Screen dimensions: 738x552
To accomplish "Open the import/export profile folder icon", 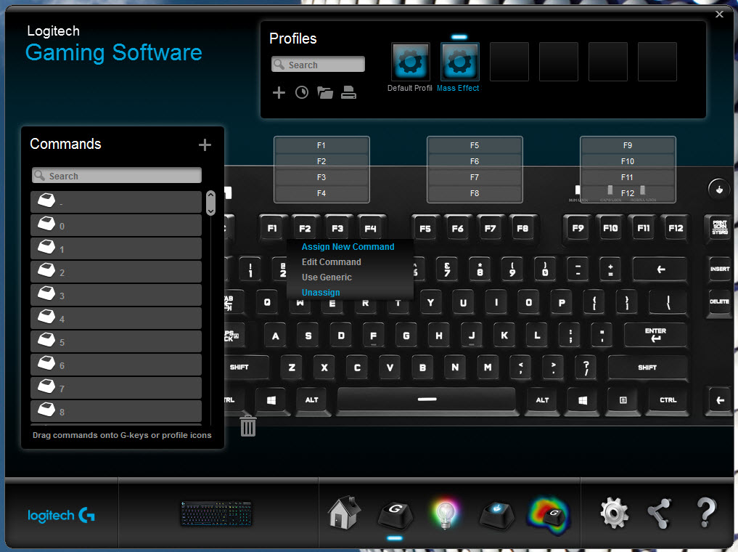I will coord(325,92).
